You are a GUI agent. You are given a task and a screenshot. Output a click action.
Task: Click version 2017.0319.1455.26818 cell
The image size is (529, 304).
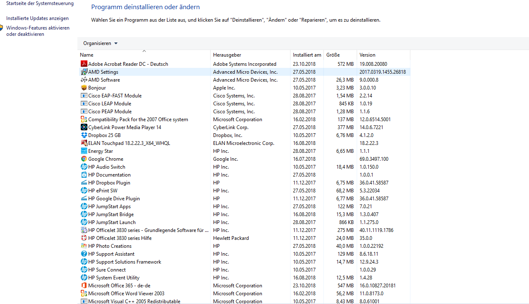[x=382, y=72]
